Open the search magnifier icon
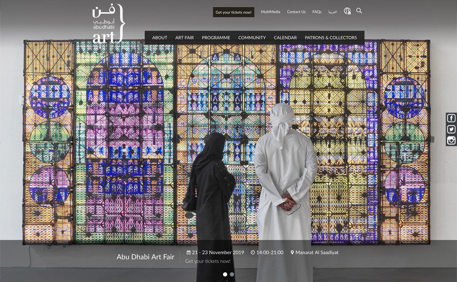457x282 pixels. [359, 11]
